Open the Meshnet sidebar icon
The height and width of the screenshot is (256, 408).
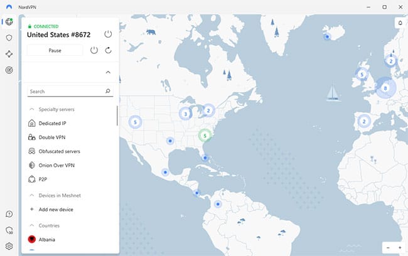9,54
